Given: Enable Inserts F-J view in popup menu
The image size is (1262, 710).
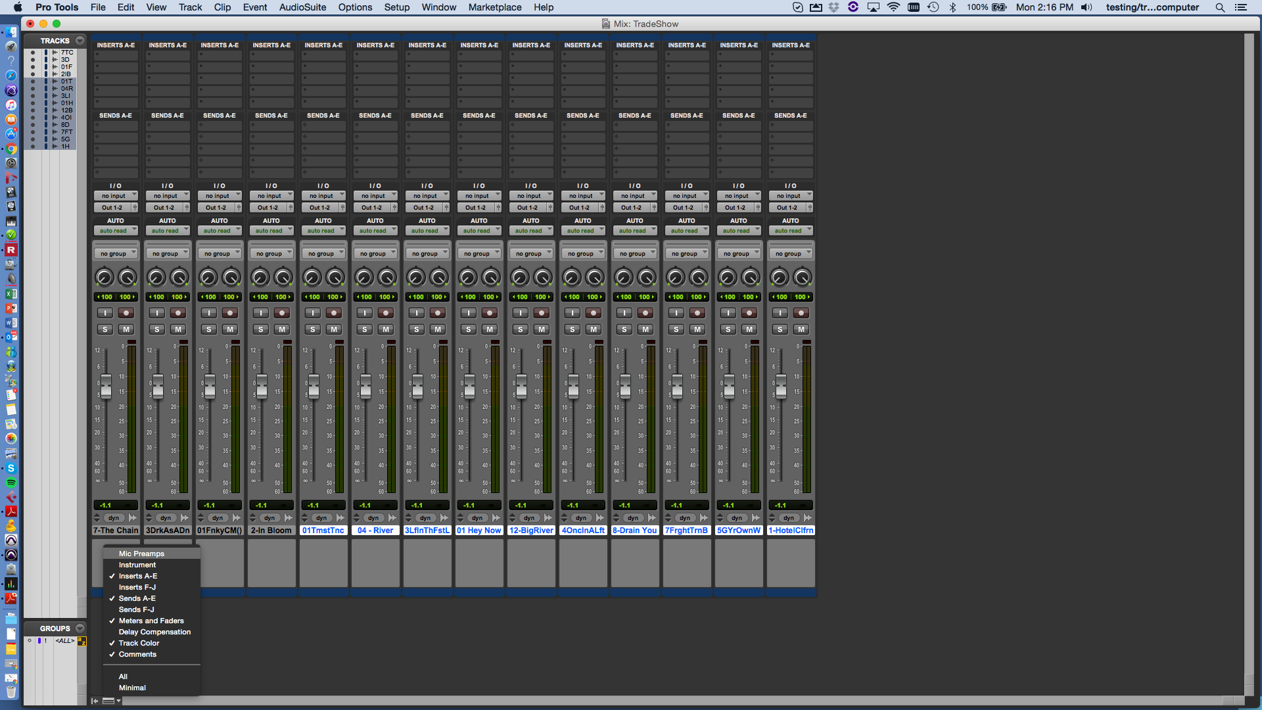Looking at the screenshot, I should (137, 587).
